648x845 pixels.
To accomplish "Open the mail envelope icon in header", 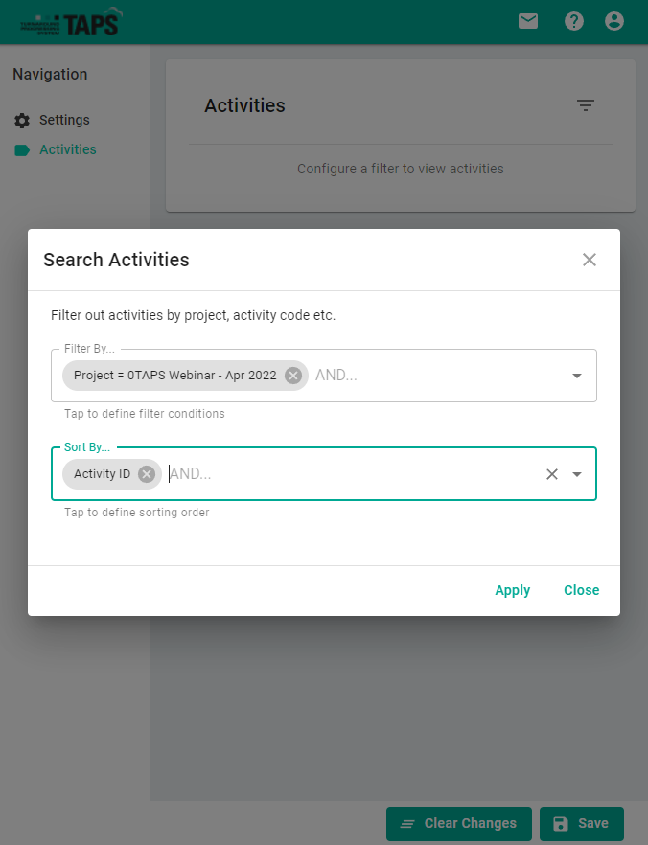I will click(x=528, y=21).
